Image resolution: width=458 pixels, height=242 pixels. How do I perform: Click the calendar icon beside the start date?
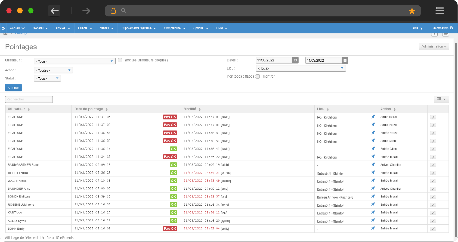point(295,60)
